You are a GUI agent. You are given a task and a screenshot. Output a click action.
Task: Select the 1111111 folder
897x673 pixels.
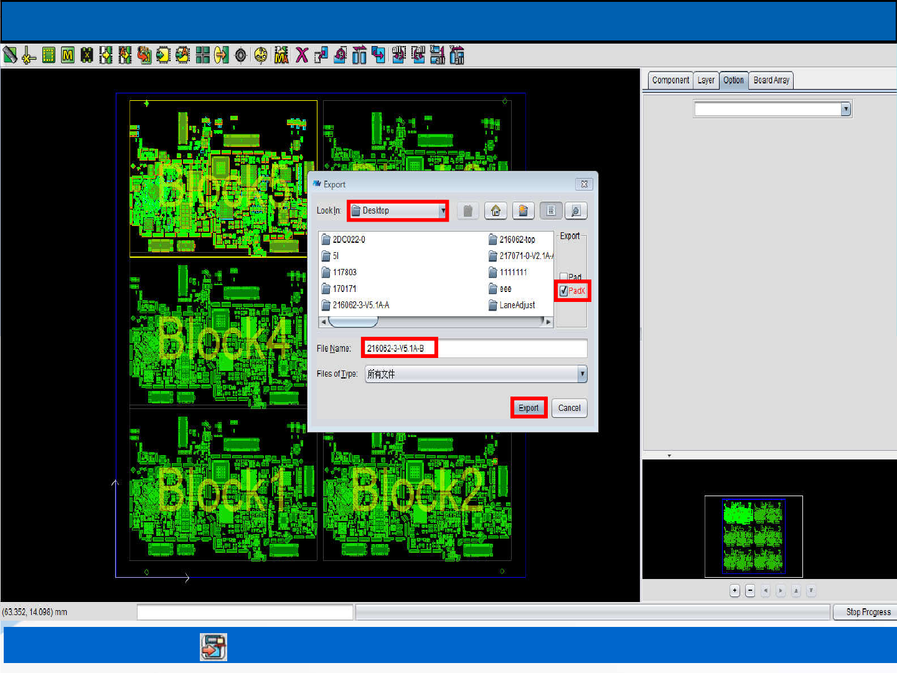[x=508, y=272]
